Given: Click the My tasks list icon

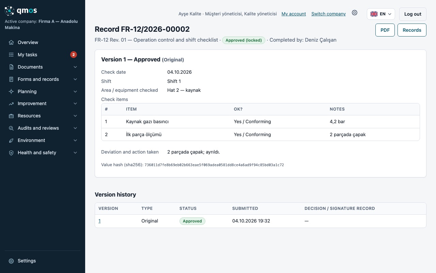Looking at the screenshot, I should tap(11, 55).
